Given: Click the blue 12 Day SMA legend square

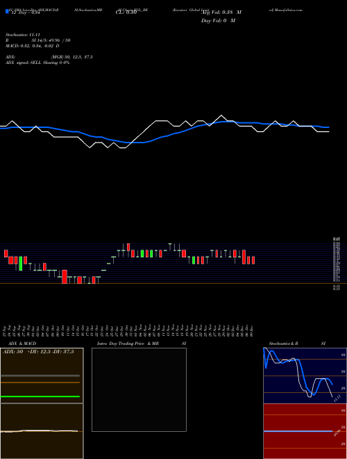Looking at the screenshot, I should (7, 12).
